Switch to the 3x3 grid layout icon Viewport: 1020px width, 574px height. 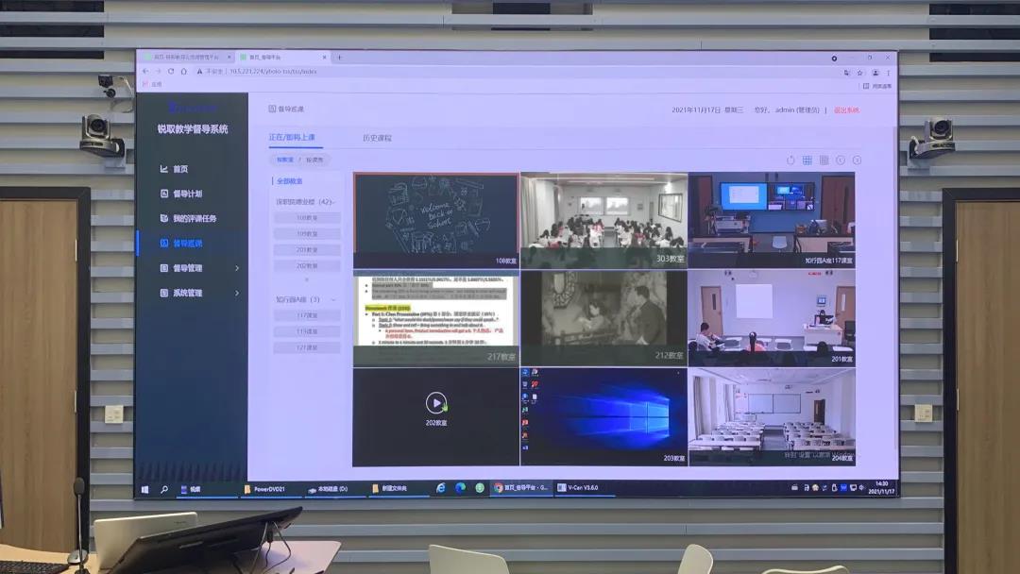click(x=807, y=160)
